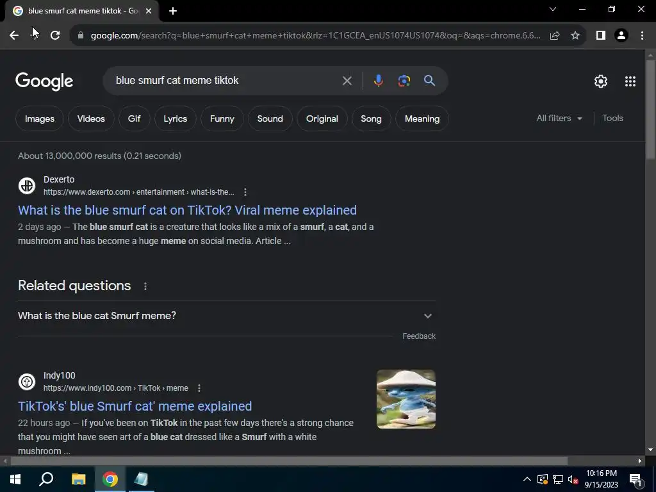The height and width of the screenshot is (492, 656).
Task: Open File Explorer from taskbar
Action: pyautogui.click(x=78, y=479)
